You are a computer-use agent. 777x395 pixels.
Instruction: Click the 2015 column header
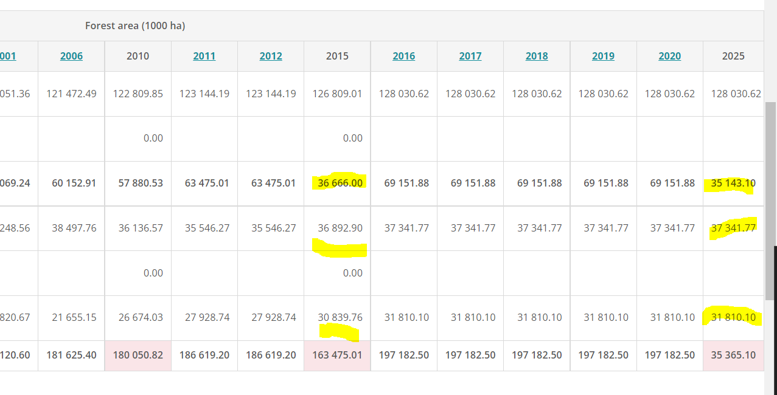click(337, 56)
